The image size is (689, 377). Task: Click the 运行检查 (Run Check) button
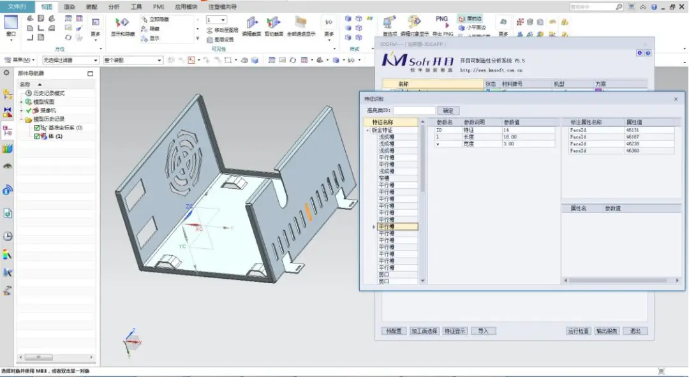tap(578, 331)
